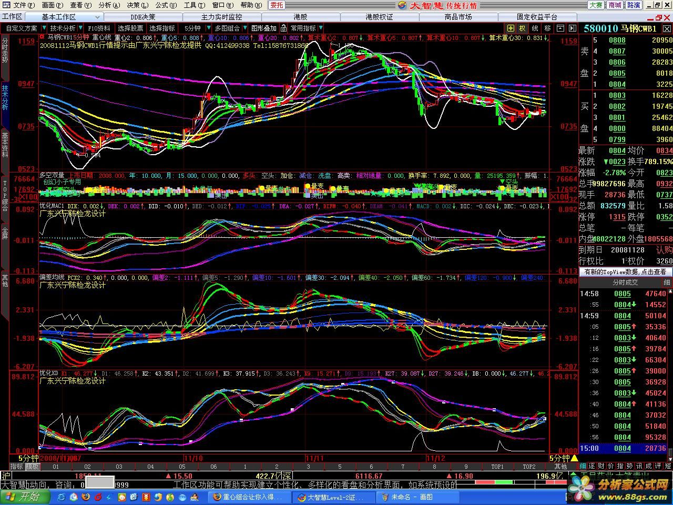Click the 有新的TopView数据,点击查看 notice

click(625, 272)
